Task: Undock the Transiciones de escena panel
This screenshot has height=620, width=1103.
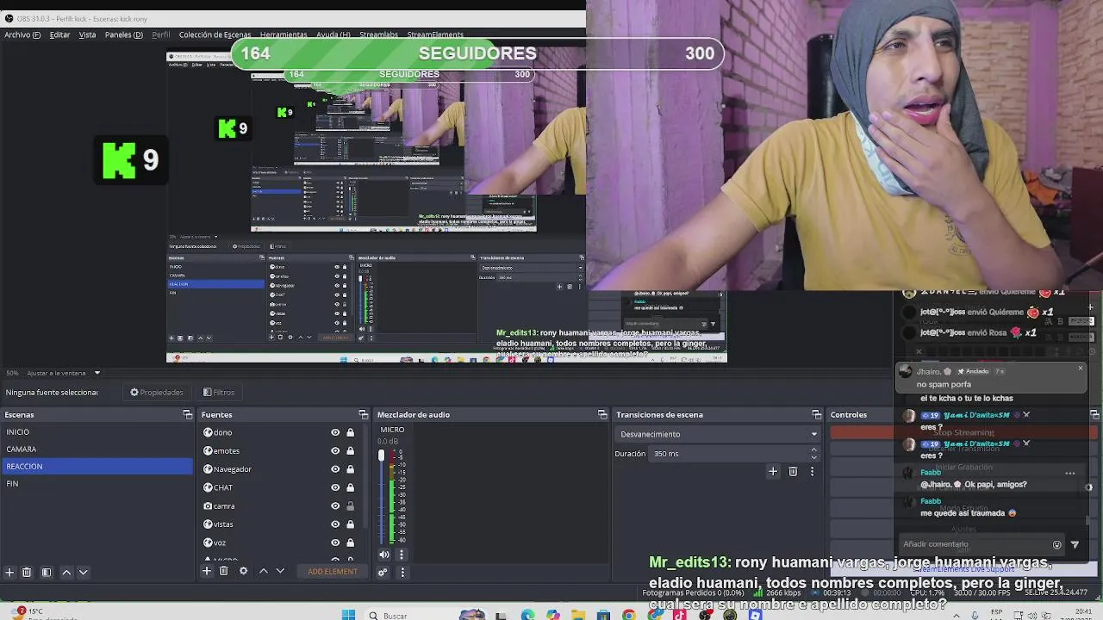Action: 816,414
